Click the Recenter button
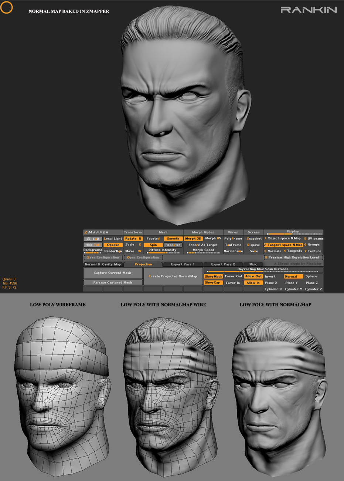This screenshot has width=344, height=481. tap(173, 245)
